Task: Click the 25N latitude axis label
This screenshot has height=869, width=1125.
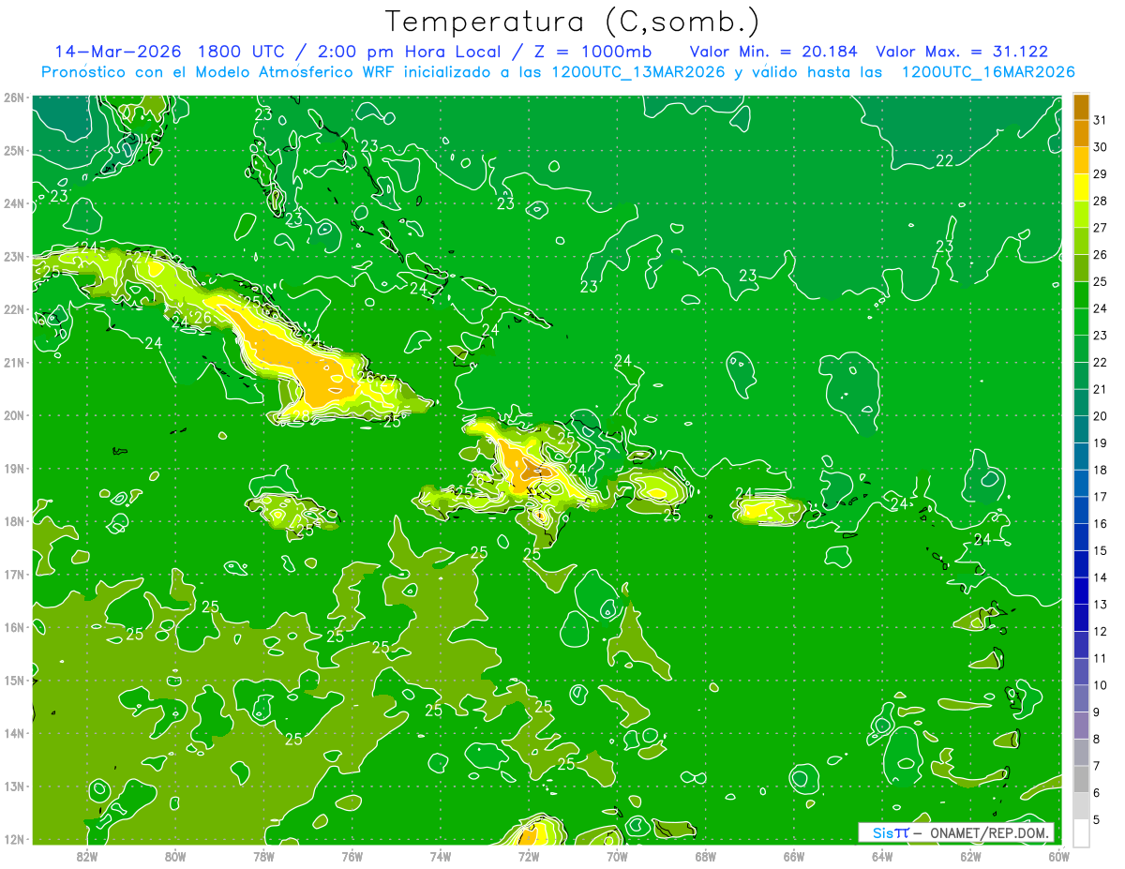Action: click(x=14, y=151)
